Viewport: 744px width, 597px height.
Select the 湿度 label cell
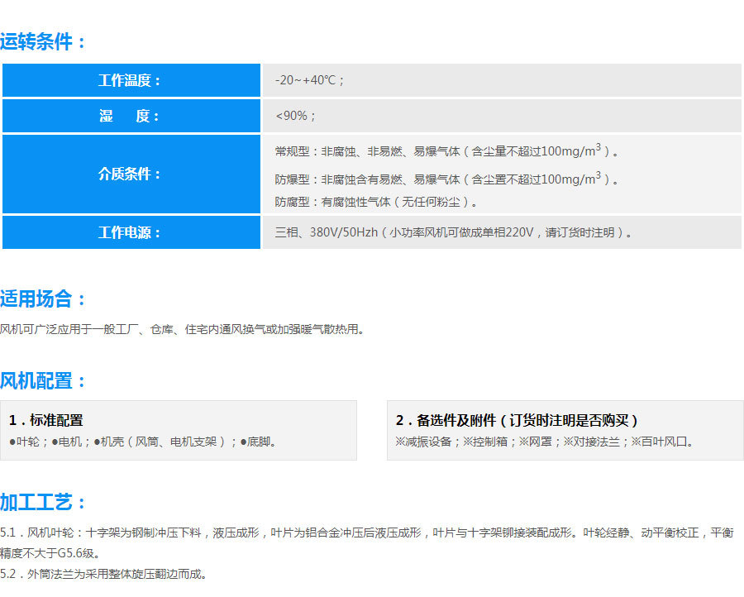point(131,116)
